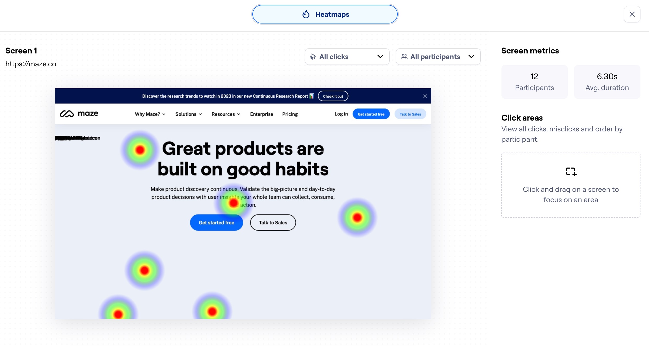Viewport: 649px width, 348px height.
Task: Click the outlined Talk to Sales button
Action: pyautogui.click(x=273, y=223)
